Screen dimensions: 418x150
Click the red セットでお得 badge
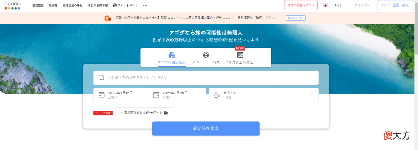coord(103,113)
